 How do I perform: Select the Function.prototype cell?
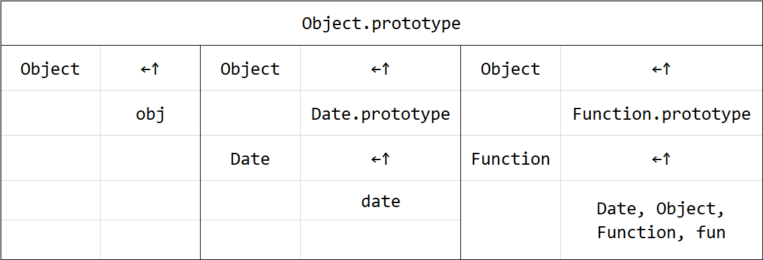661,113
